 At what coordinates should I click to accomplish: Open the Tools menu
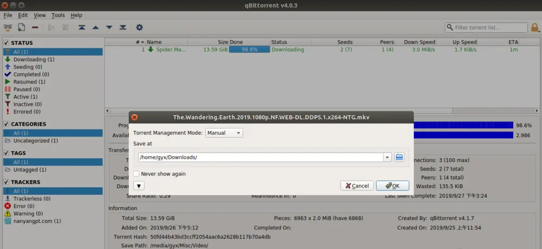coord(58,15)
